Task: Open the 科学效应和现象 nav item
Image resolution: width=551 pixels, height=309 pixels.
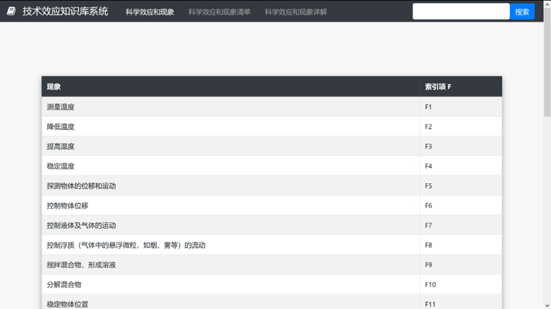Action: pos(150,12)
